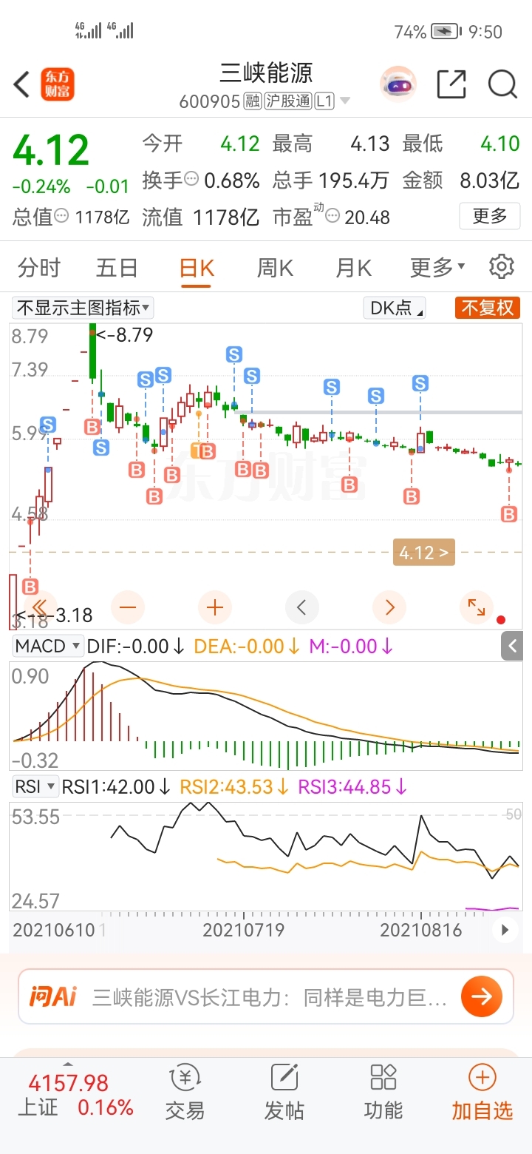Image resolution: width=532 pixels, height=1154 pixels.
Task: Tap RSI1:42.00 value
Action: 116,786
